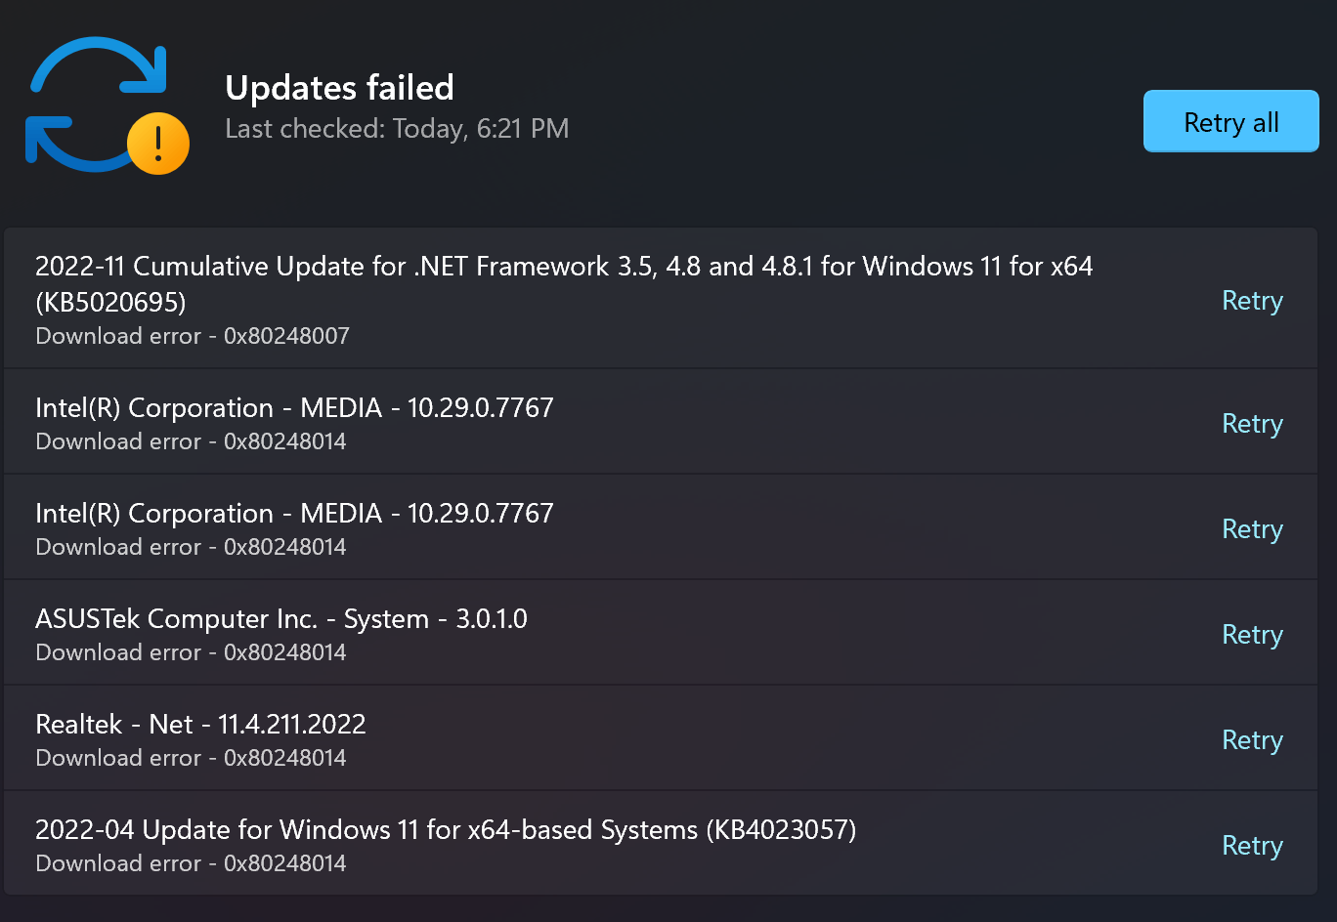This screenshot has height=922, width=1337.
Task: Select the second Intel(R) Corporation MEDIA entry title
Action: pyautogui.click(x=294, y=513)
